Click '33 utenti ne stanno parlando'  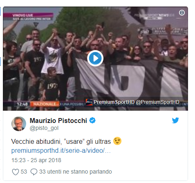[76, 172]
